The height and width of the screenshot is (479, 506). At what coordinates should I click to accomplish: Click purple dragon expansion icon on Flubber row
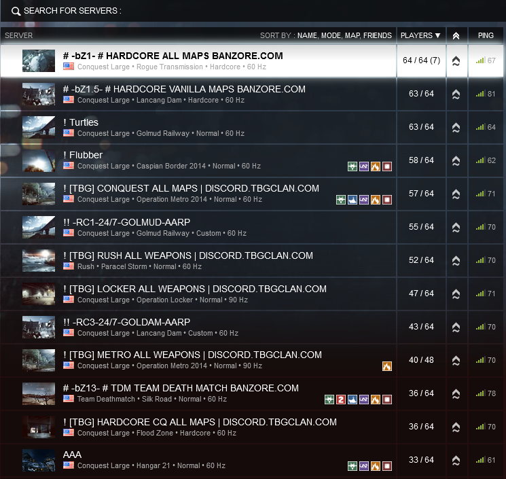point(364,166)
